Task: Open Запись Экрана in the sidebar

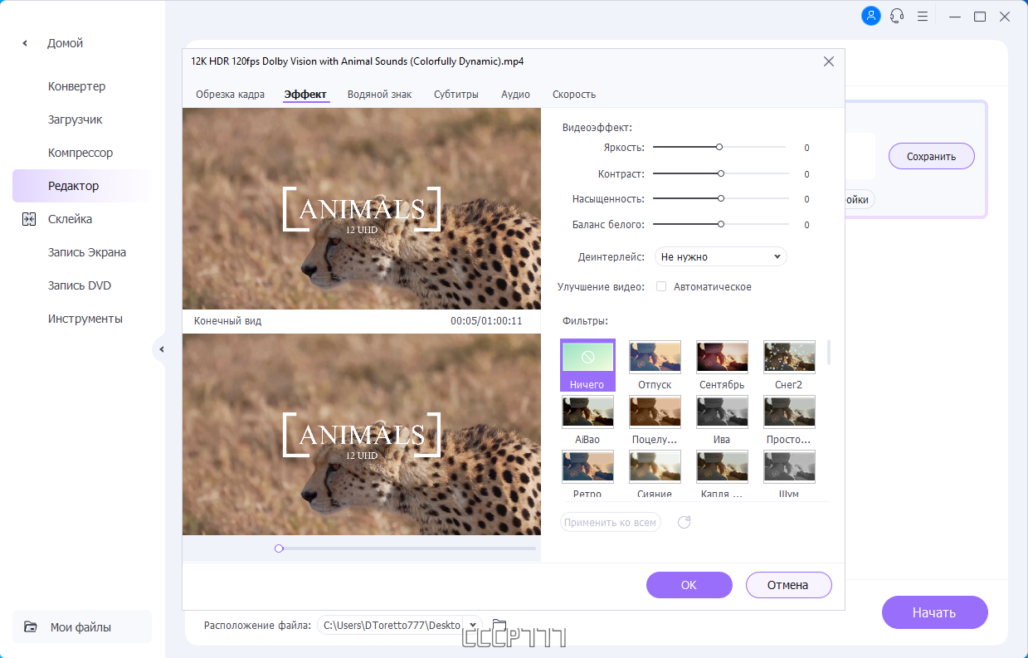Action: tap(87, 252)
